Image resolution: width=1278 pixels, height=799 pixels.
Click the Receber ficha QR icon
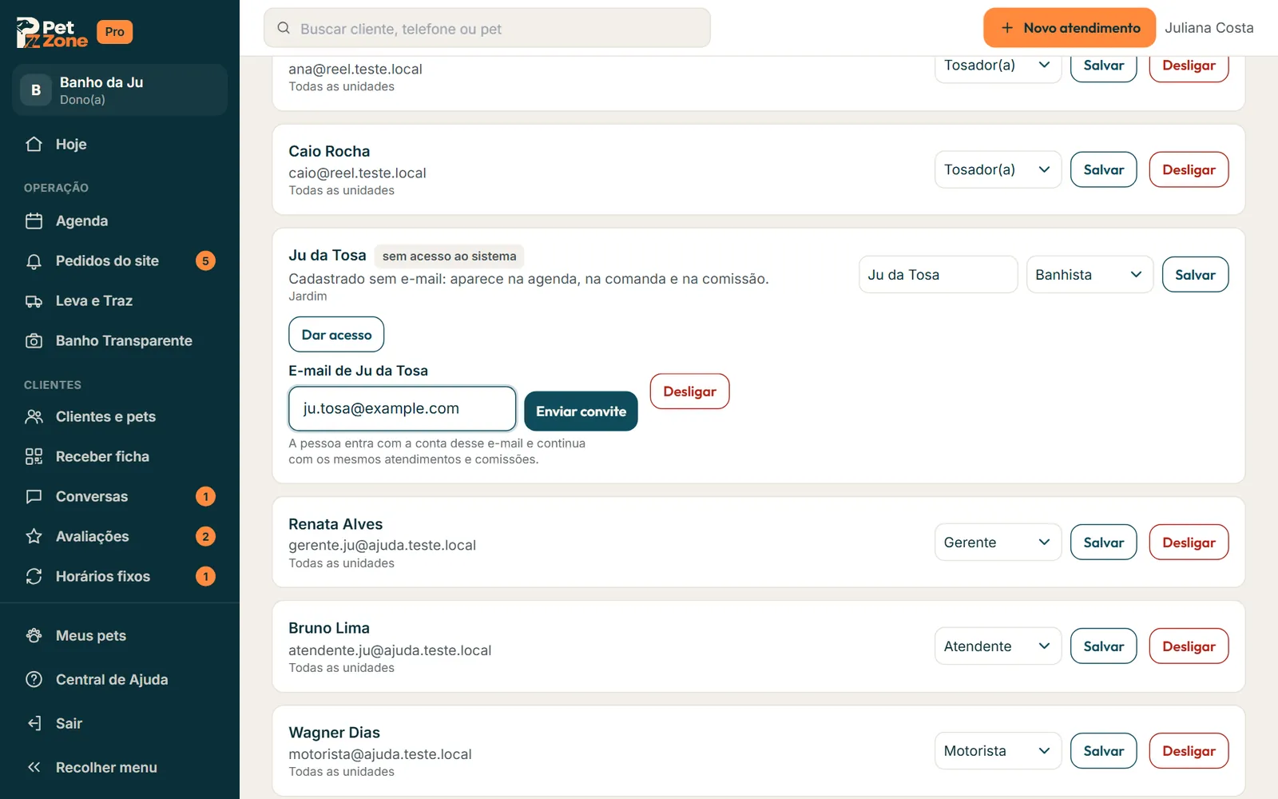click(x=34, y=456)
